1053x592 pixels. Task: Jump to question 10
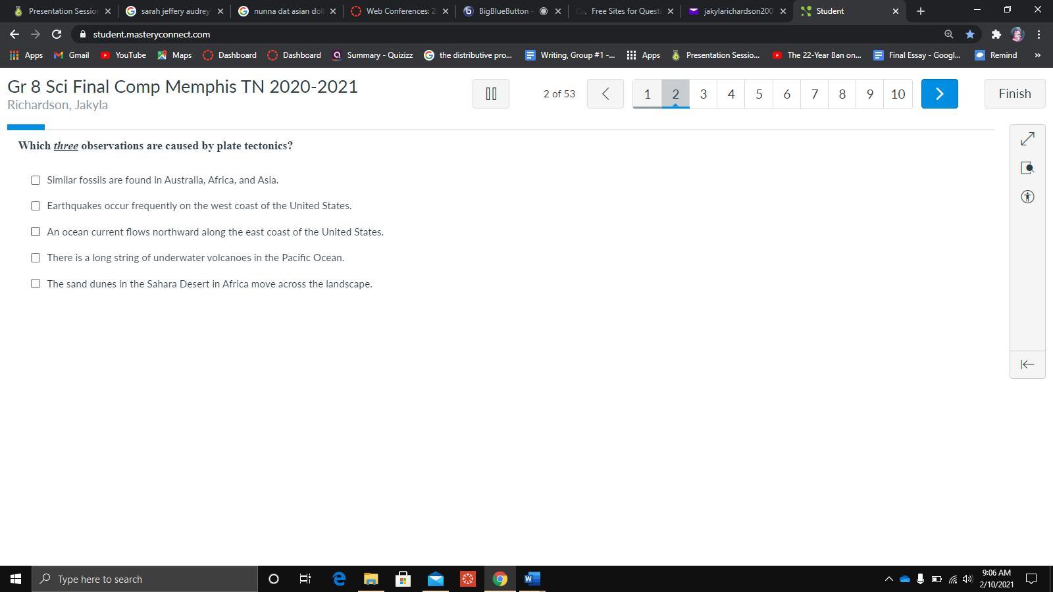tap(898, 93)
